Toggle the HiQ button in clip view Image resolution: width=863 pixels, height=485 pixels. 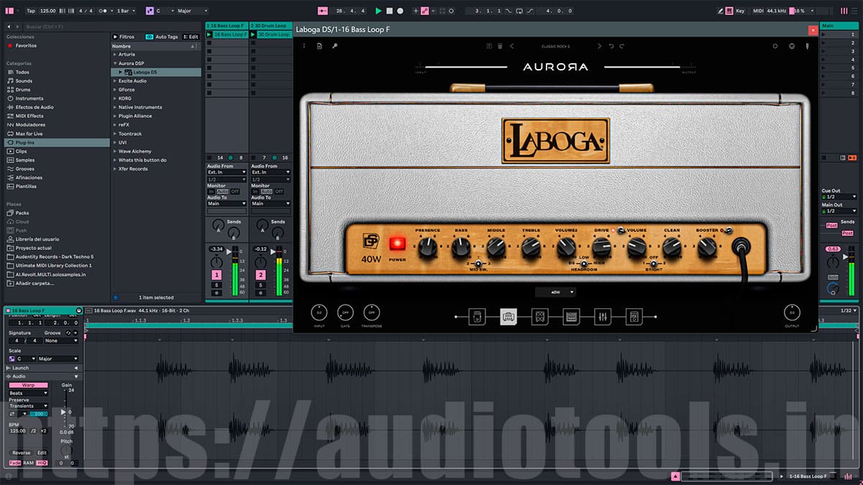pos(42,463)
